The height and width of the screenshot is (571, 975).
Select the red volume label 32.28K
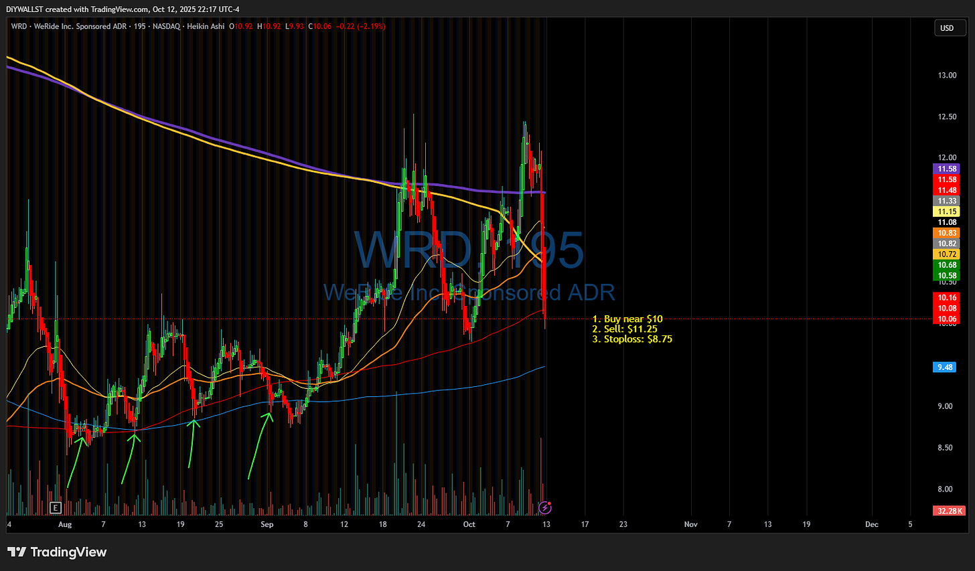[x=950, y=511]
